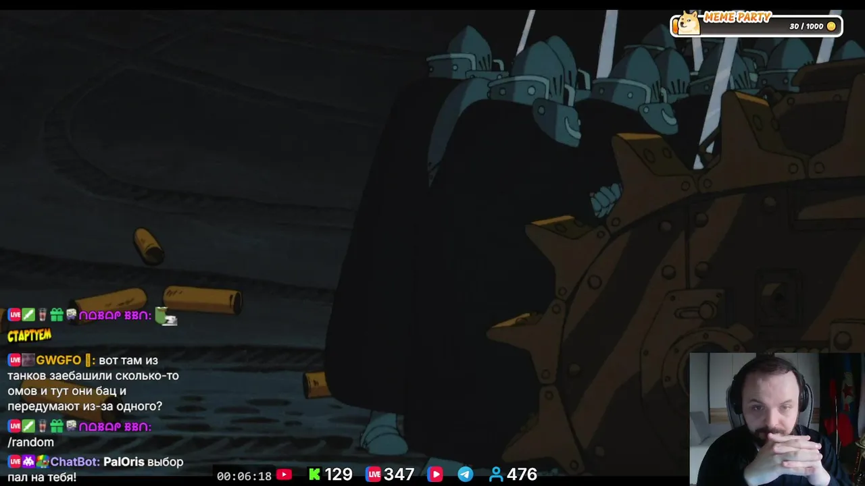Image resolution: width=865 pixels, height=486 pixels.
Task: Click the LIVE badge in GWGFO's chat row
Action: (x=14, y=360)
